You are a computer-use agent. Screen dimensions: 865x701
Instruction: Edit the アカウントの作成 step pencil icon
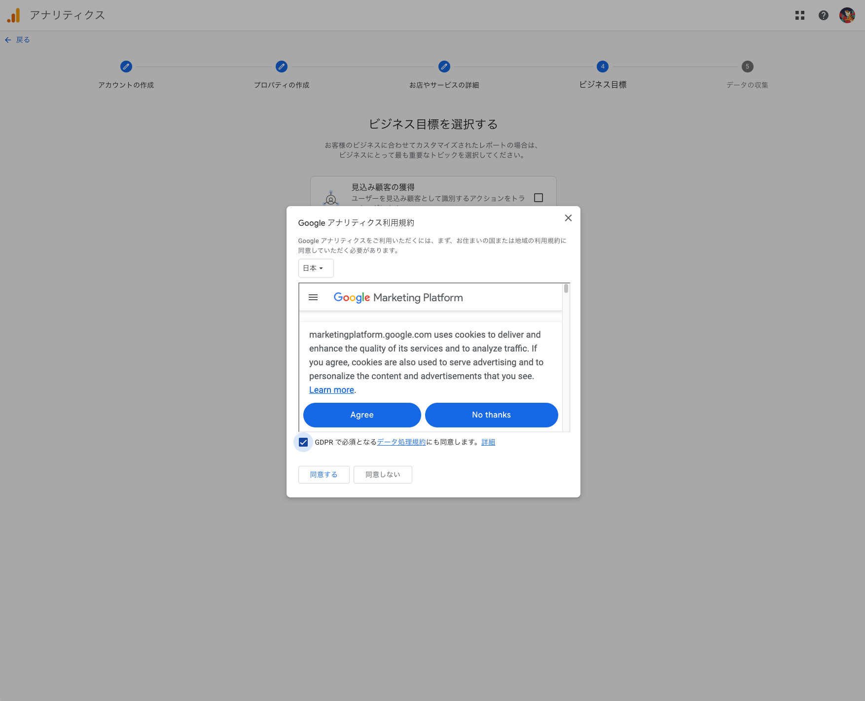(x=126, y=67)
